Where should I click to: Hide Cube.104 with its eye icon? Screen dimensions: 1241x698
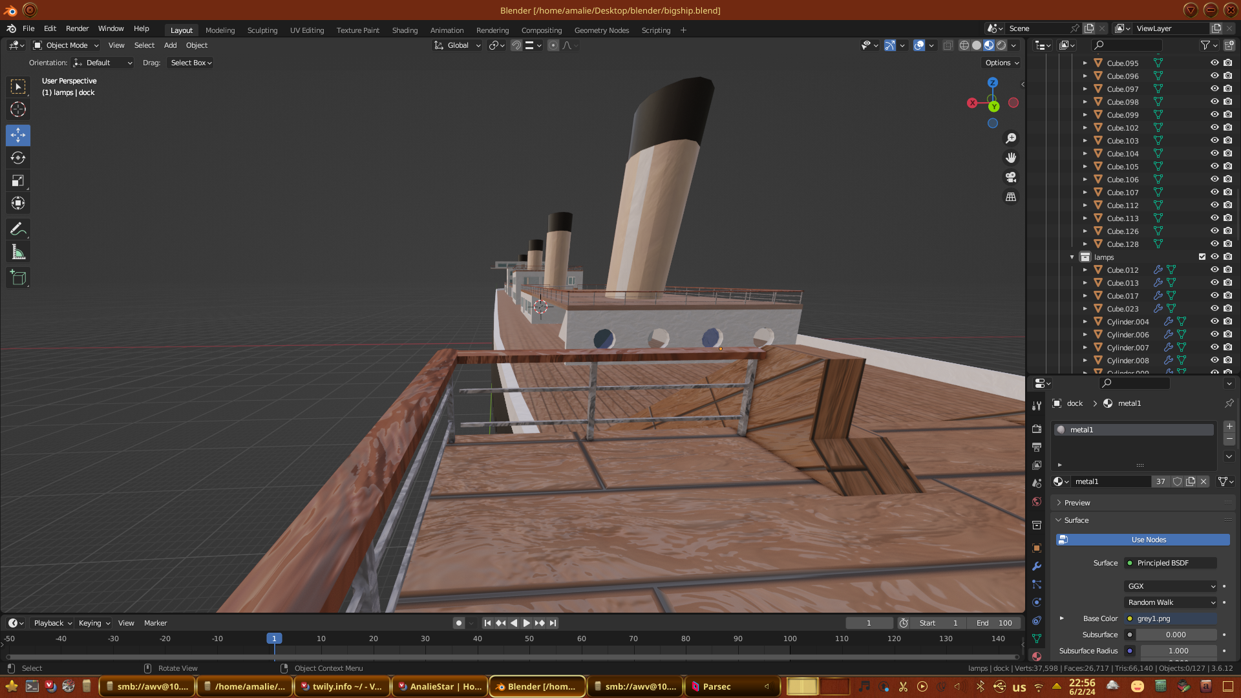1214,154
